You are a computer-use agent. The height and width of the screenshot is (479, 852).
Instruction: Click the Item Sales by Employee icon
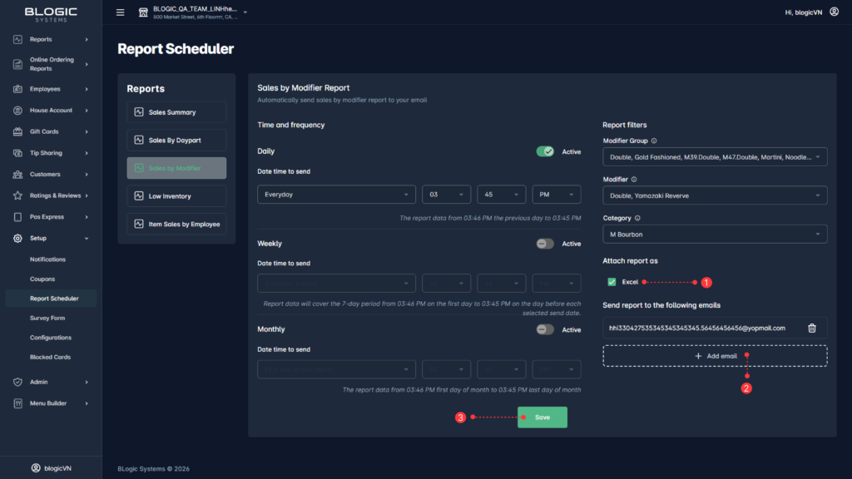pos(139,224)
